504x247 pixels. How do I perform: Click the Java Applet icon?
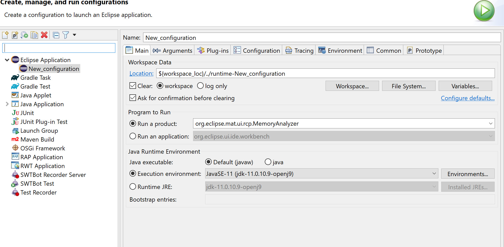[15, 95]
